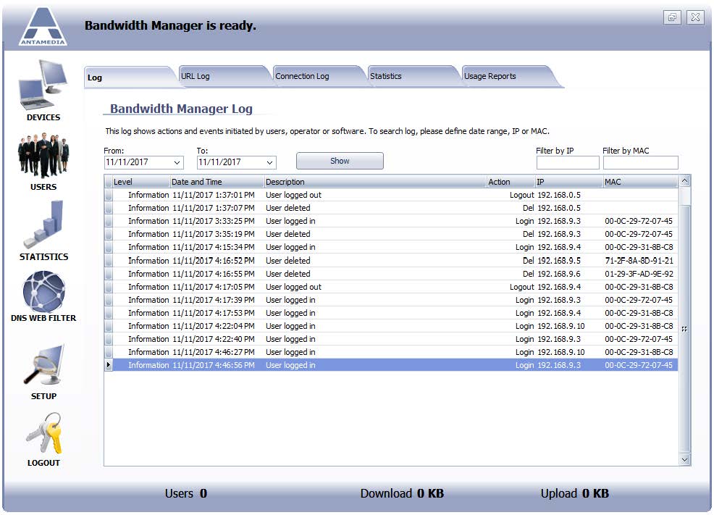The height and width of the screenshot is (515, 714).
Task: Open the Setup magnifier icon
Action: click(x=43, y=366)
